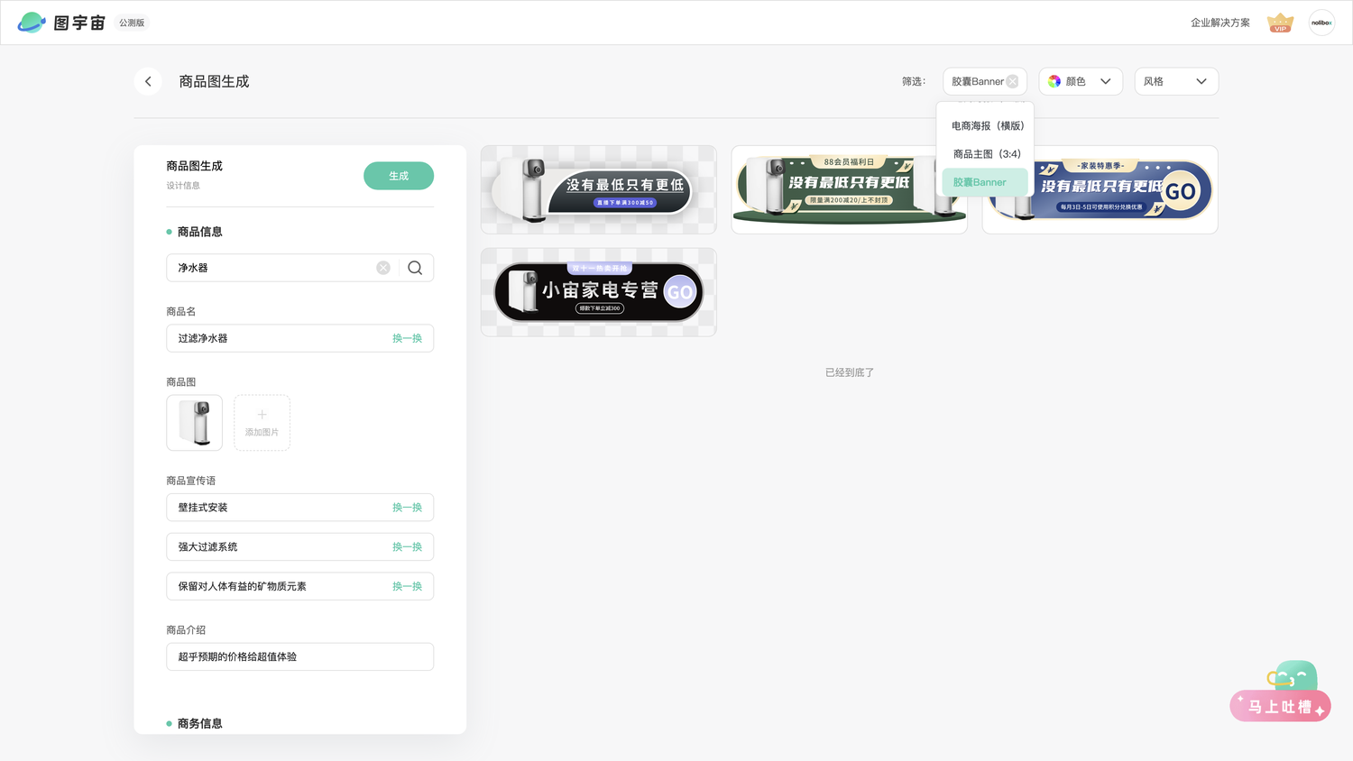Expand the 颜色 dropdown arrow
Viewport: 1353px width, 761px height.
click(x=1106, y=81)
